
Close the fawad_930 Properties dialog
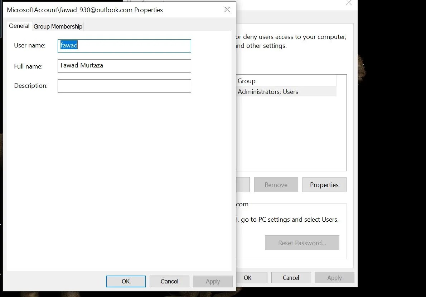(227, 10)
